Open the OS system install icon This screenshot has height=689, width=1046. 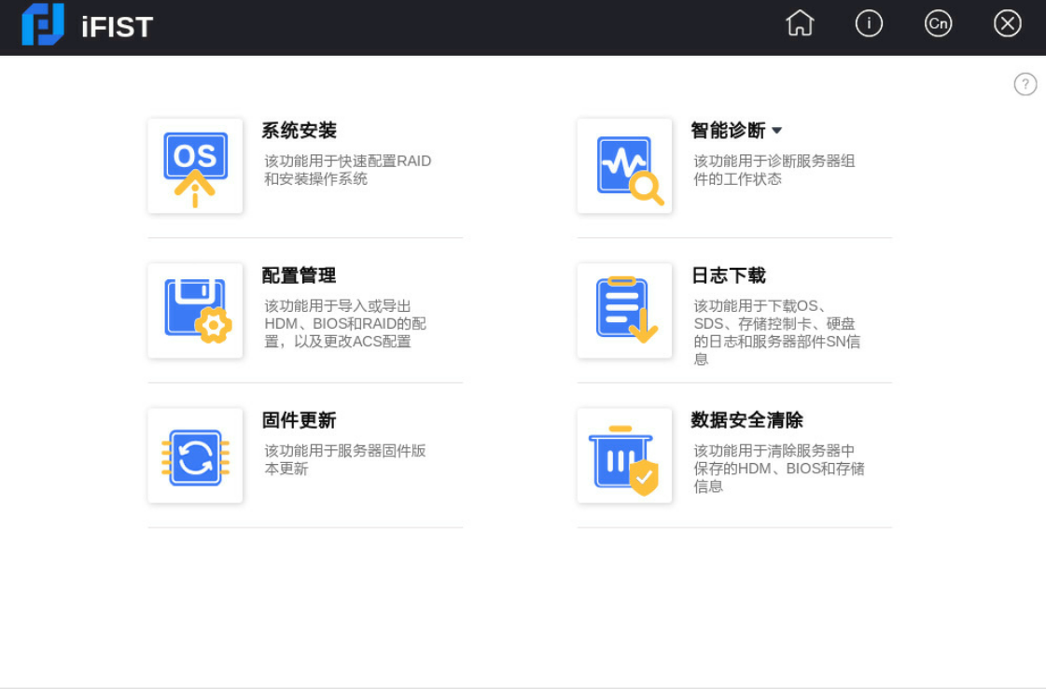coord(195,166)
